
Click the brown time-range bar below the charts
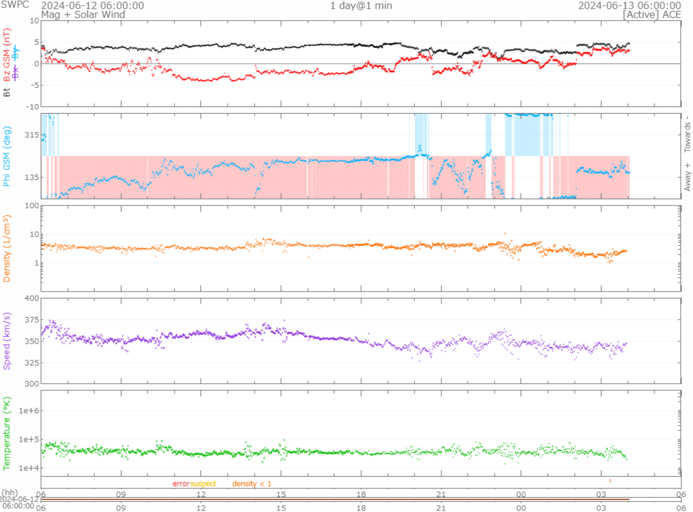[x=335, y=500]
